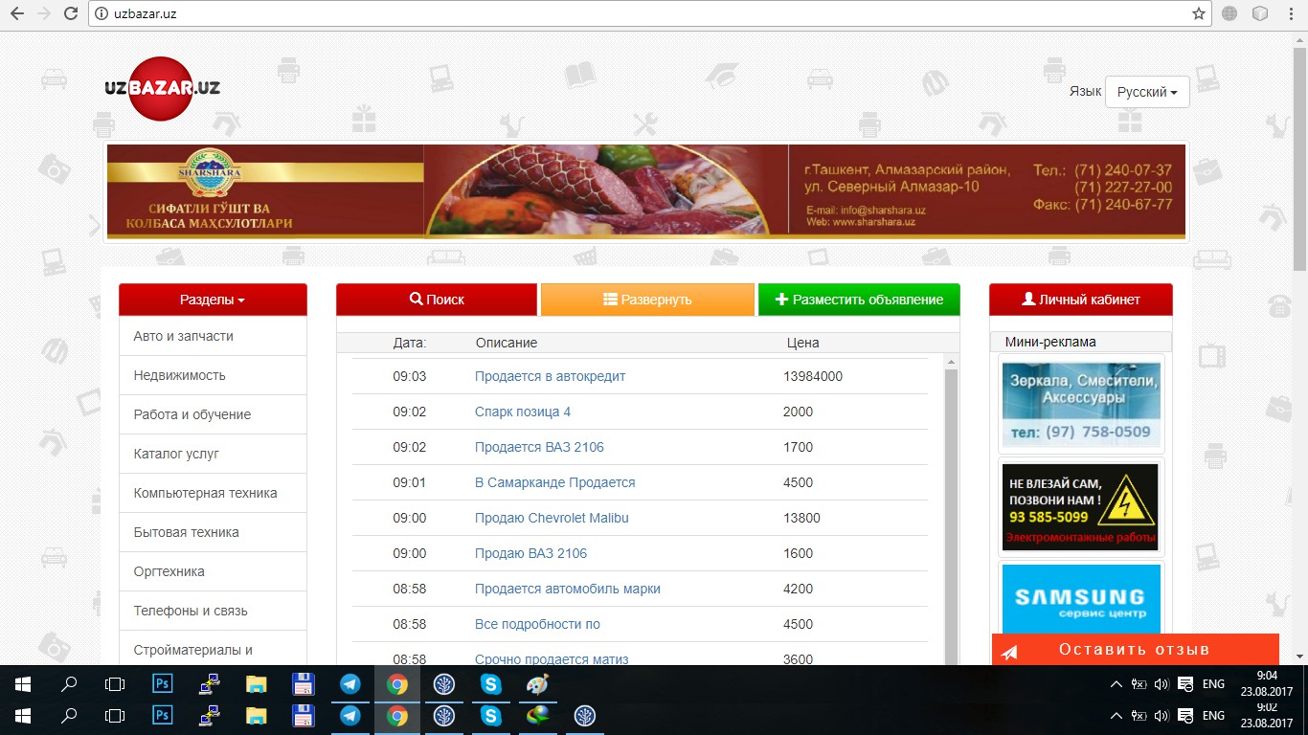The height and width of the screenshot is (735, 1308).
Task: Open Личный кабинет account button
Action: tap(1080, 300)
